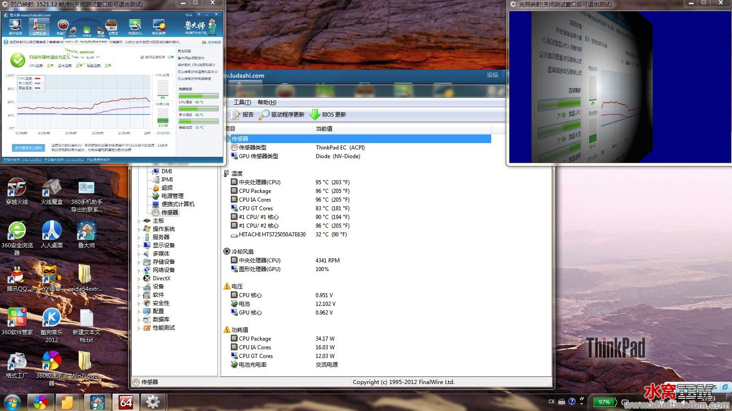Open 360软件管家 desktop shortcut
The width and height of the screenshot is (732, 411).
[x=17, y=321]
